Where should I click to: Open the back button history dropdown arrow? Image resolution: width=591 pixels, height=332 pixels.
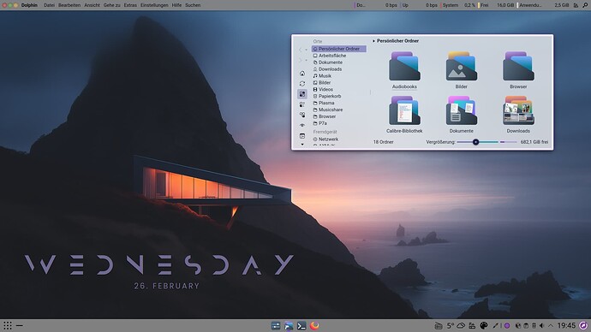point(307,50)
